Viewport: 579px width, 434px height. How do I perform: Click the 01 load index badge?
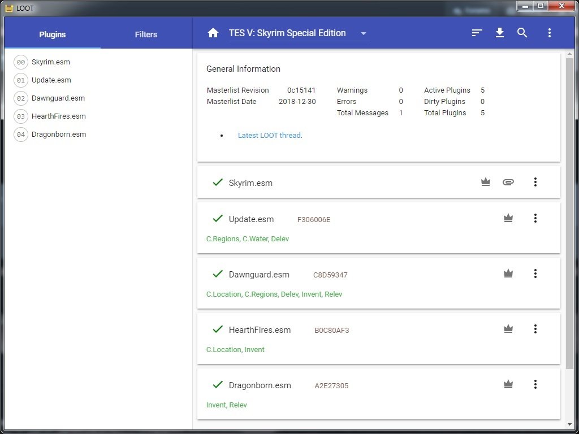click(21, 80)
